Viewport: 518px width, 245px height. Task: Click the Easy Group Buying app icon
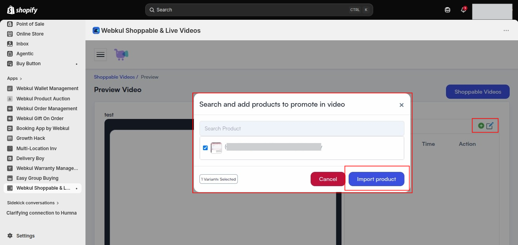click(10, 178)
